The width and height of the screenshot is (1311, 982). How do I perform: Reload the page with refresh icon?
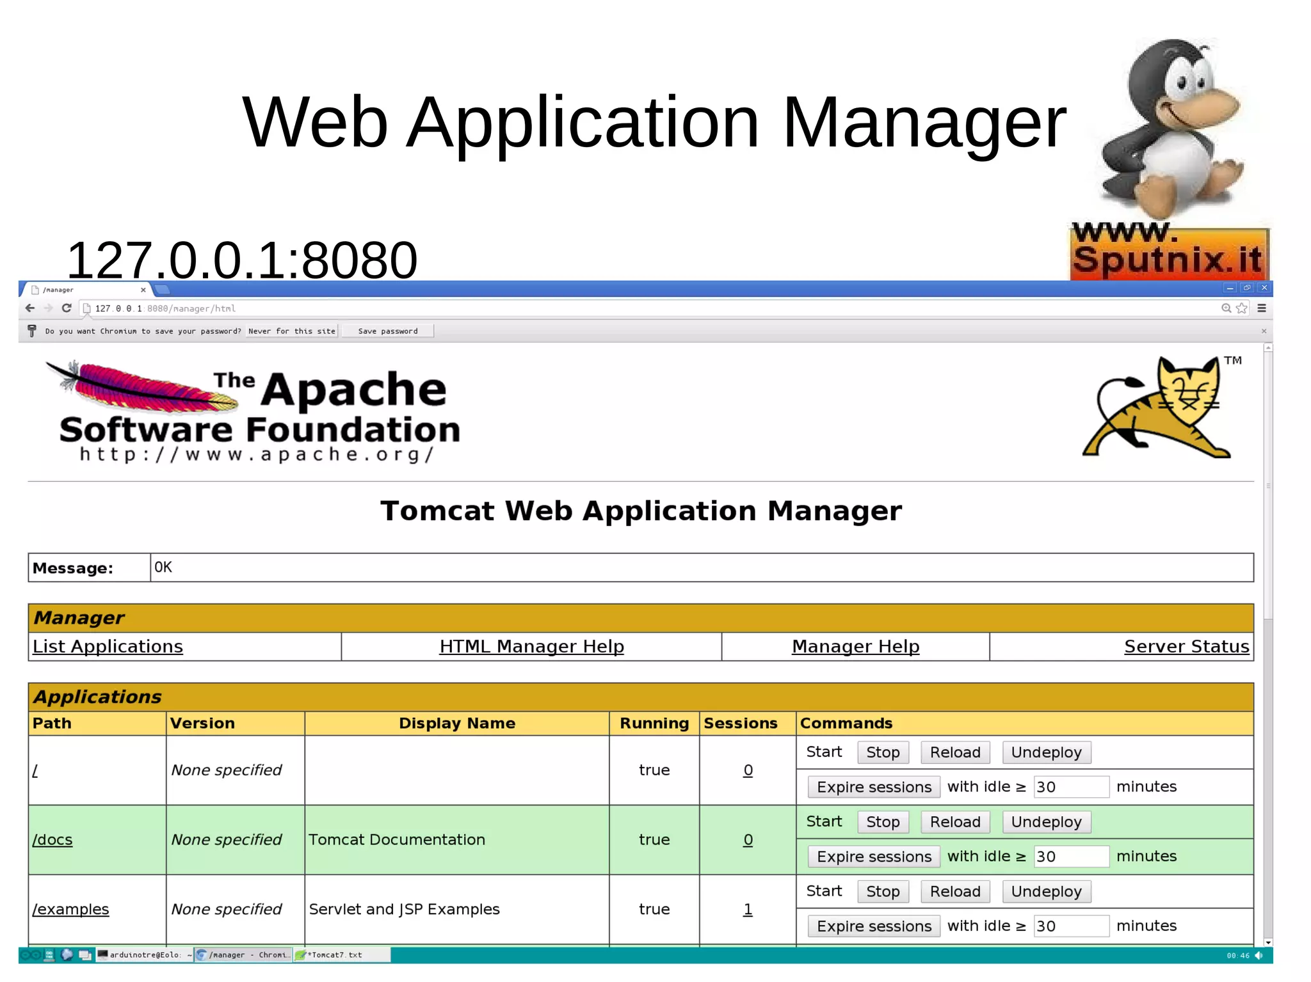pos(66,308)
